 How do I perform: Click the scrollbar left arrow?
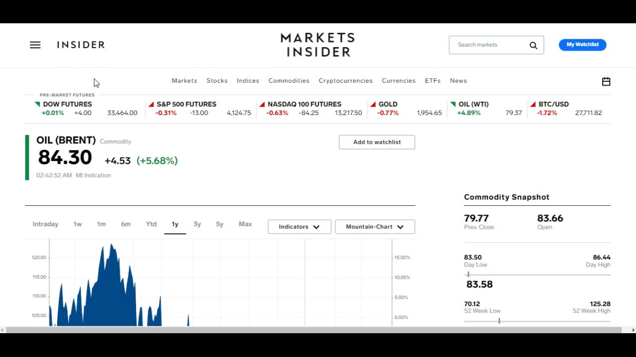click(2, 330)
